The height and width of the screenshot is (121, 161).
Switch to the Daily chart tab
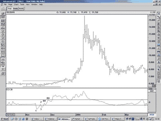pyautogui.click(x=10, y=9)
